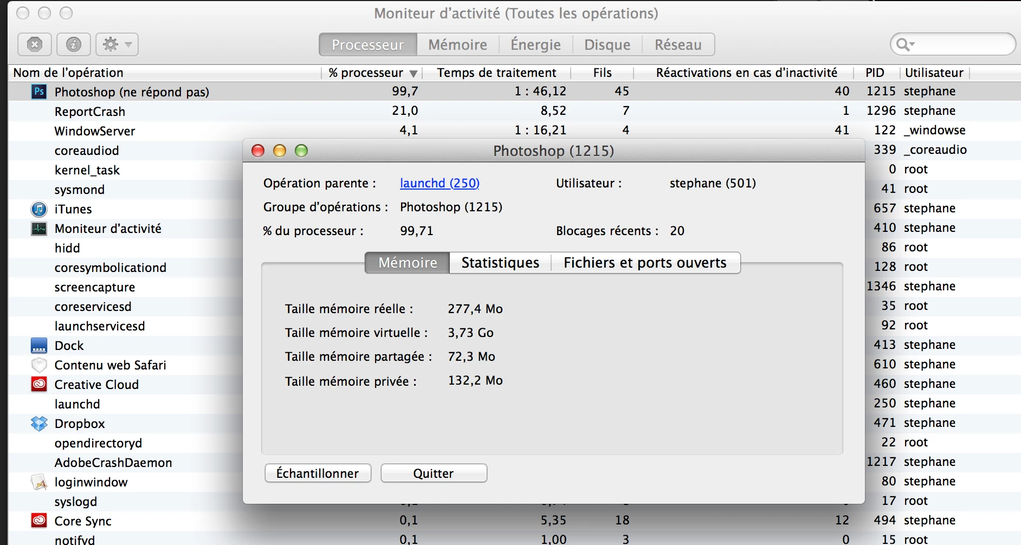The height and width of the screenshot is (545, 1021).
Task: Click the Creative Cloud process icon
Action: click(39, 384)
